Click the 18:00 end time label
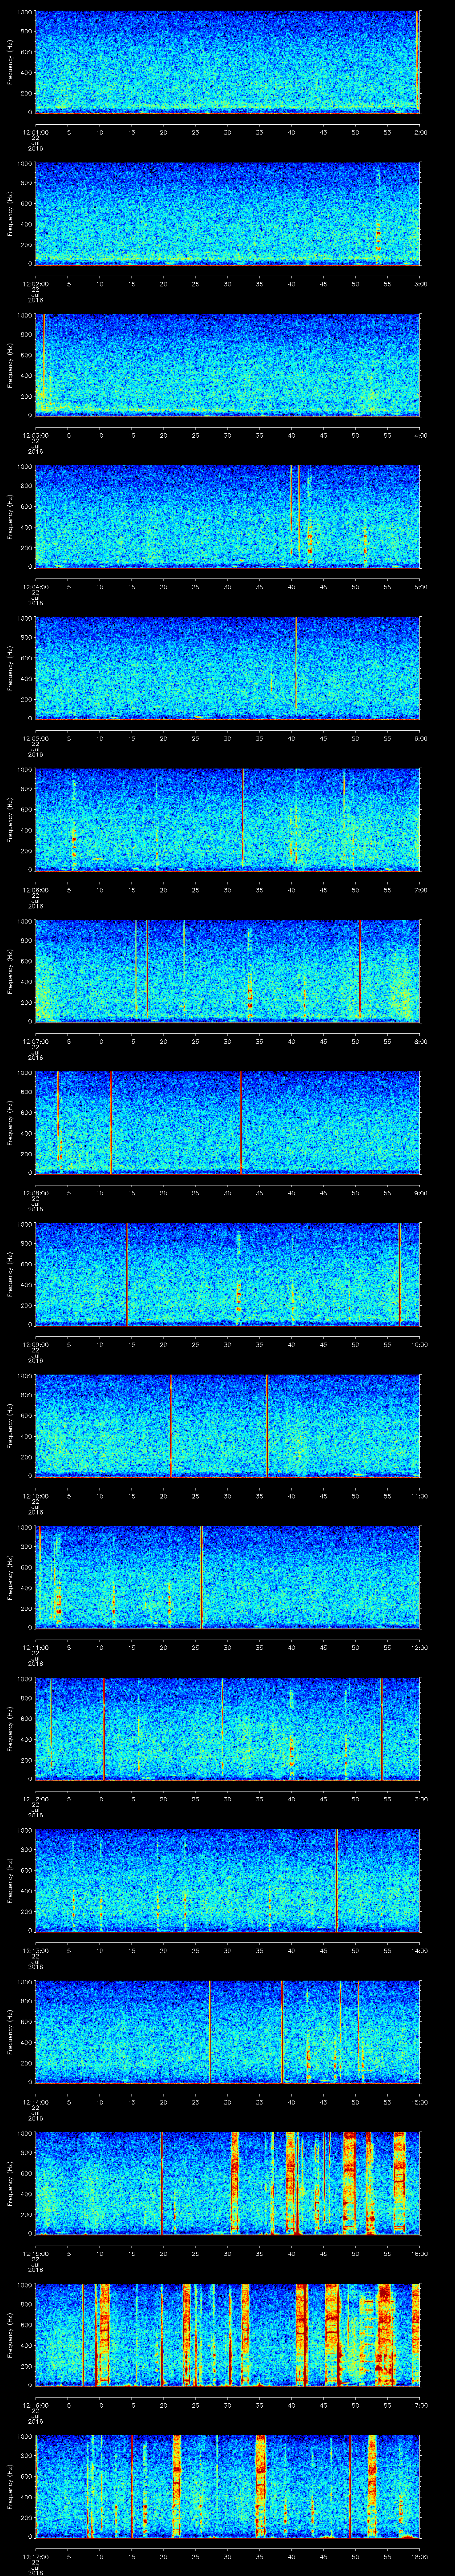The height and width of the screenshot is (2576, 455). pyautogui.click(x=419, y=2556)
